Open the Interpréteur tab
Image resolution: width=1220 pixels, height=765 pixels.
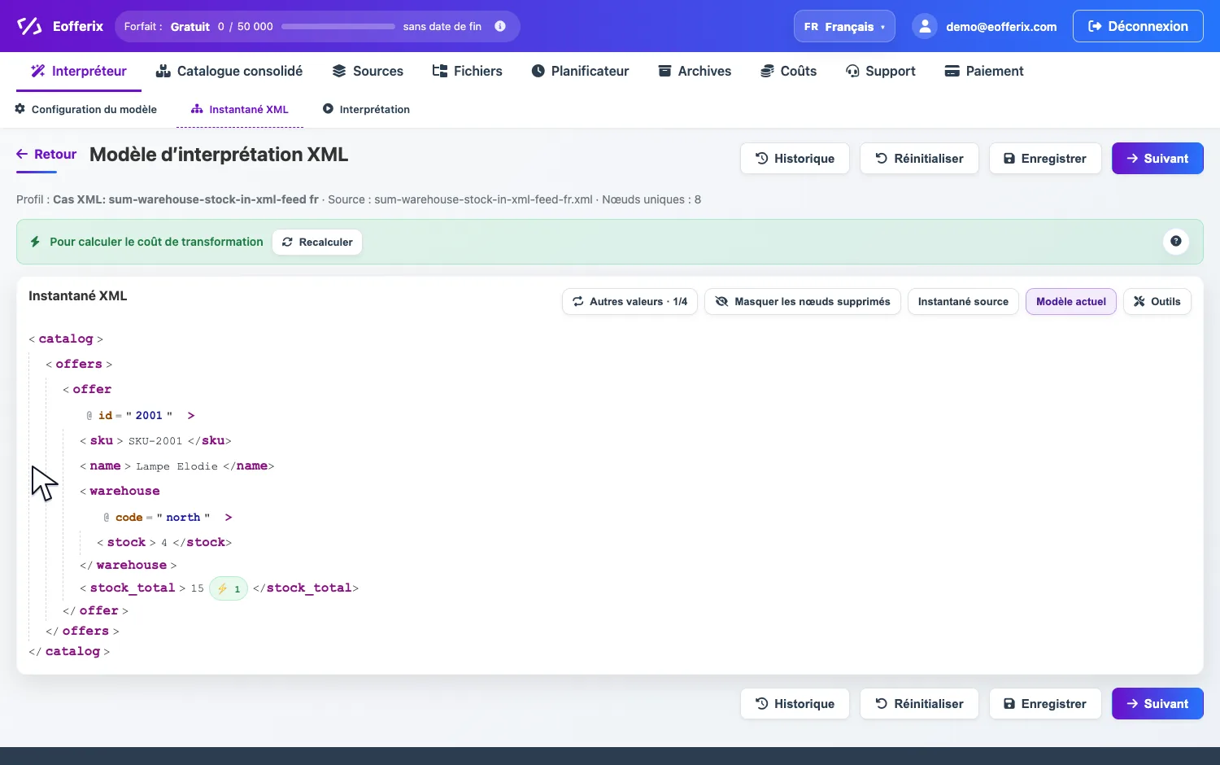(79, 71)
